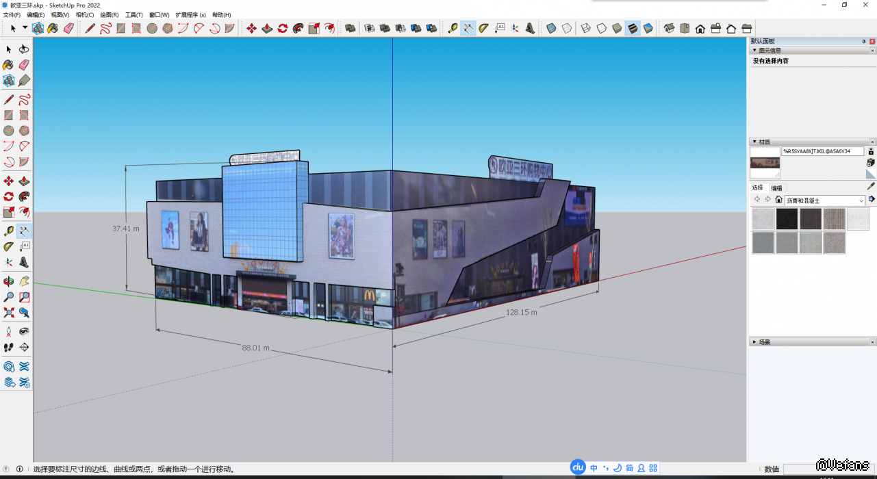Select the black asphalt material swatch
The height and width of the screenshot is (479, 877).
(x=787, y=219)
